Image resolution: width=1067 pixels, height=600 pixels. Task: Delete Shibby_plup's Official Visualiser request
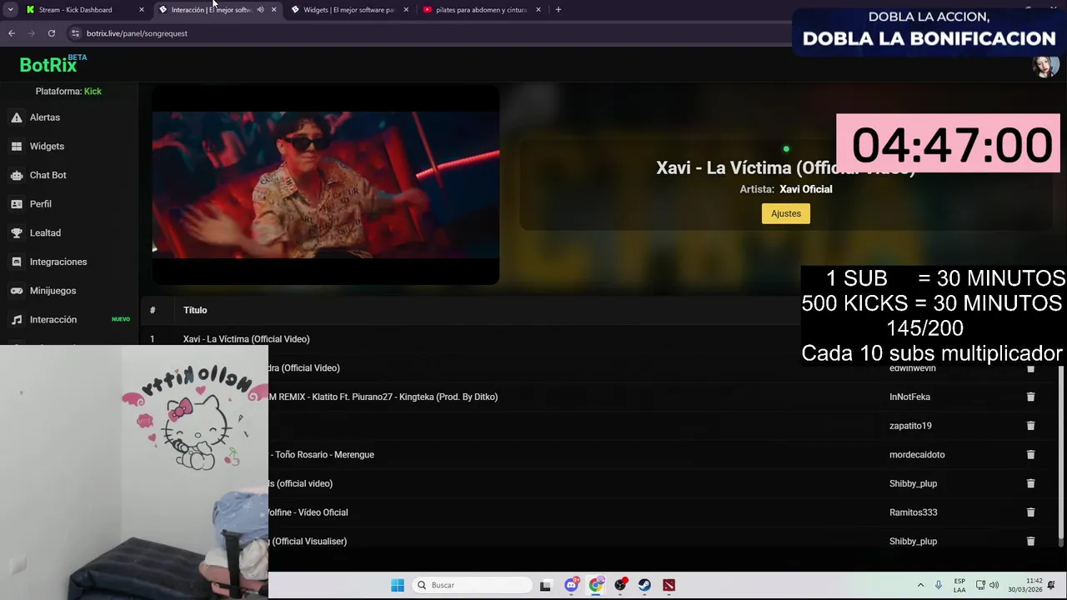(1030, 542)
